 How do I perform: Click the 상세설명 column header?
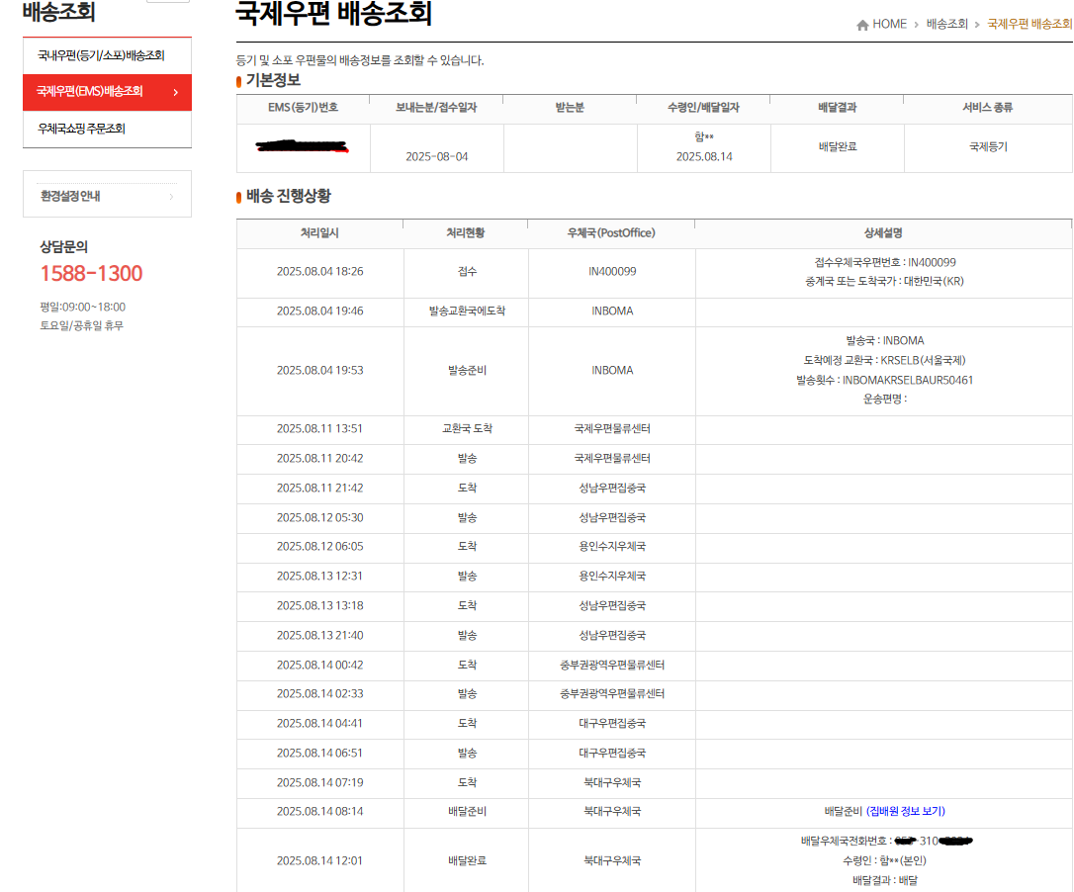(x=883, y=233)
